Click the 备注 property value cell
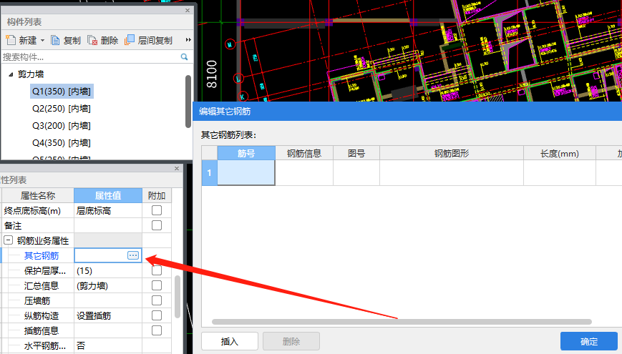The image size is (622, 354). click(x=108, y=225)
